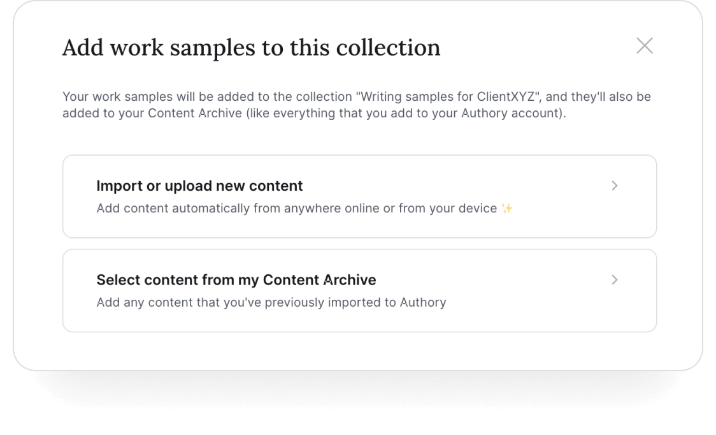The width and height of the screenshot is (716, 435).
Task: Close the Add work samples dialog
Action: pos(644,46)
